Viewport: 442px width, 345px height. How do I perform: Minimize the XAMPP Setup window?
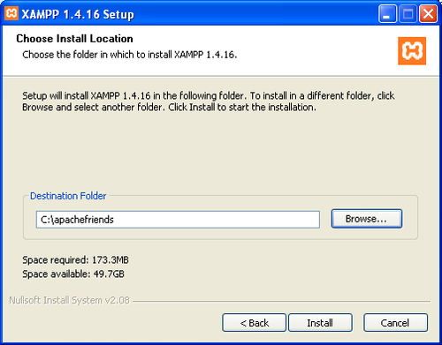tap(387, 13)
